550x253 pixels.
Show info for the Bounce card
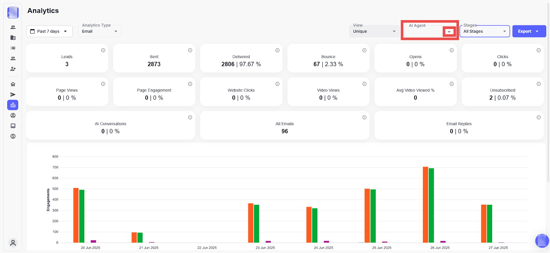(x=364, y=51)
